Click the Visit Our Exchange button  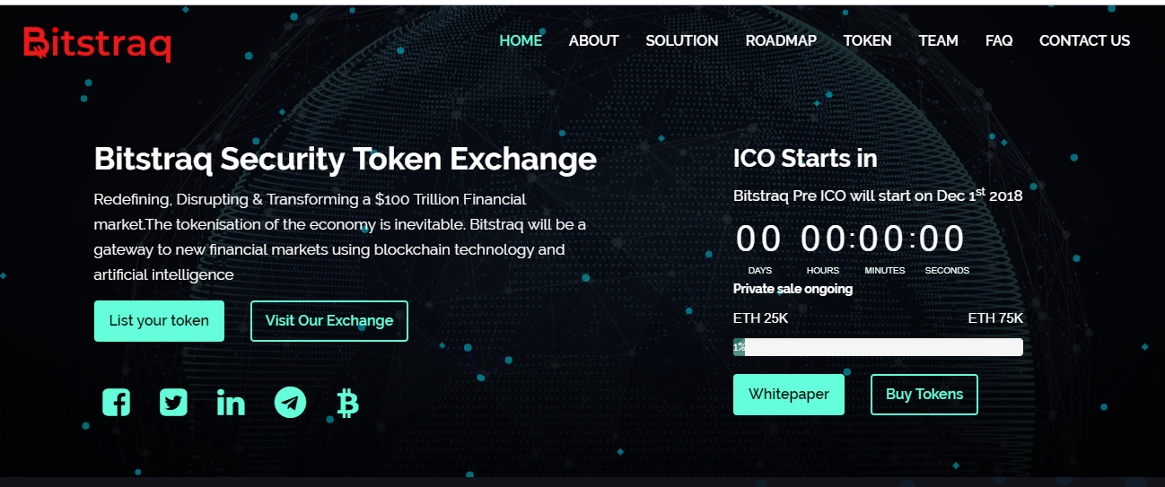point(329,321)
